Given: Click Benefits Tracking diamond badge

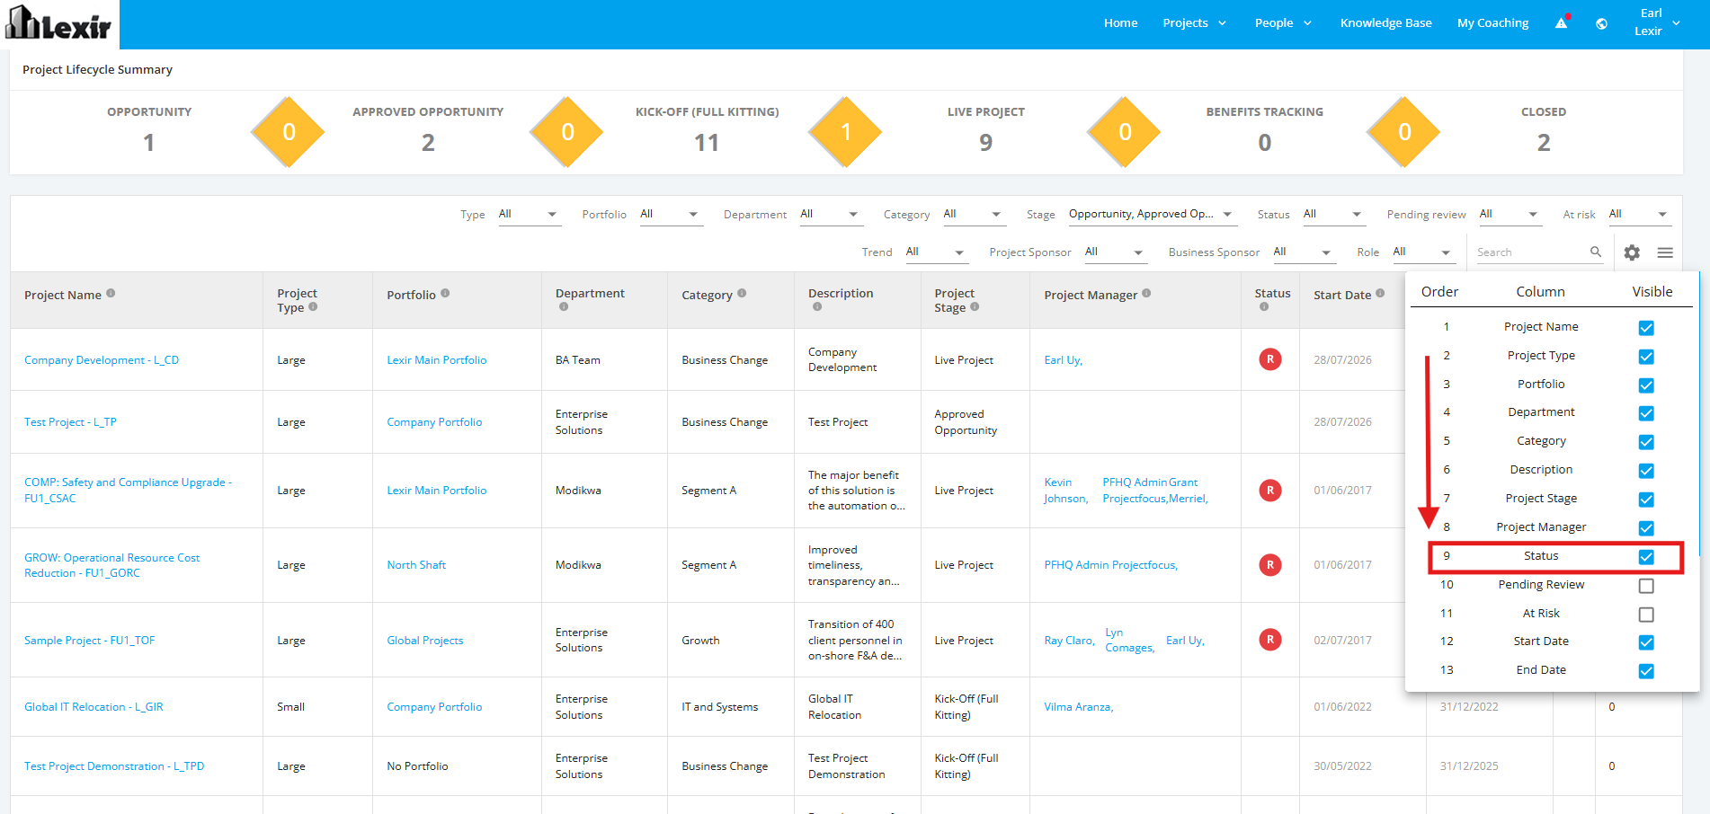Looking at the screenshot, I should (1404, 132).
